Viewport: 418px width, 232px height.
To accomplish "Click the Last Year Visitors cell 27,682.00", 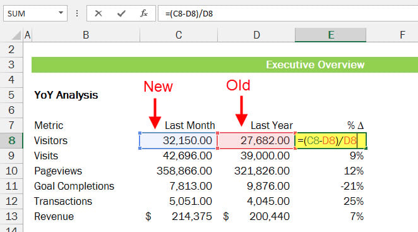I will [x=256, y=140].
